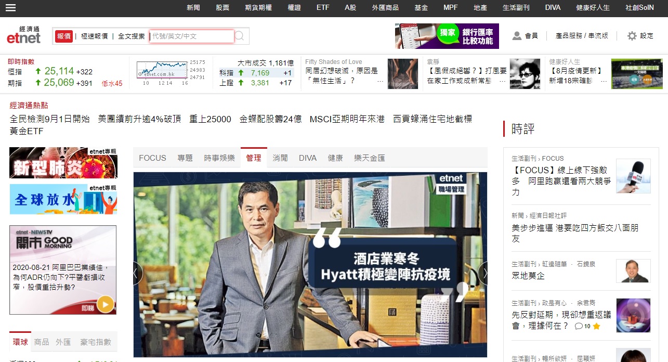Open the Fifty Shades of Love thumbnail
The width and height of the screenshot is (668, 362).
pyautogui.click(x=403, y=73)
